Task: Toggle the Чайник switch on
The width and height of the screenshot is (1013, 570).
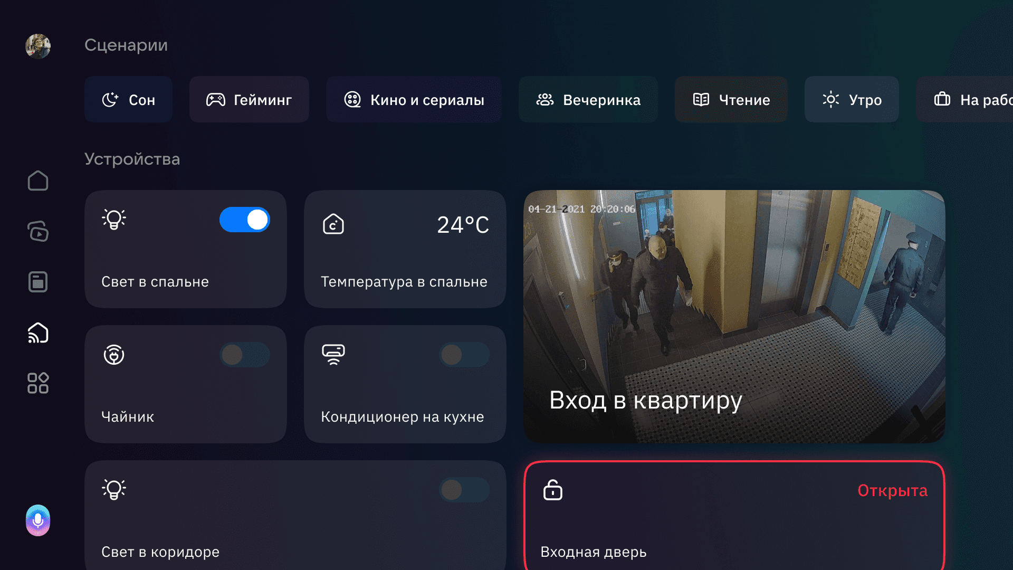Action: pos(245,355)
